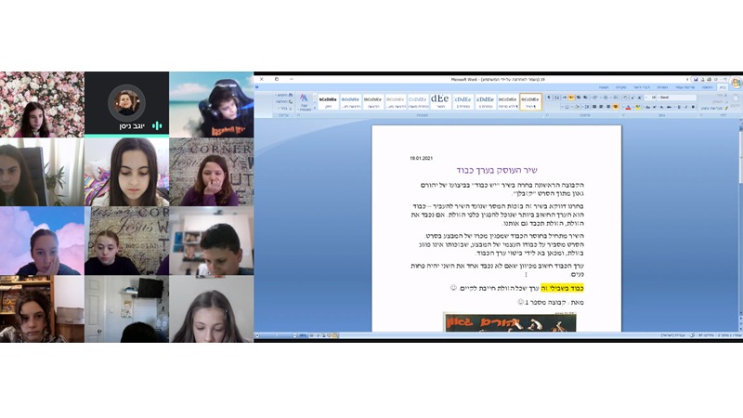Image resolution: width=743 pixels, height=418 pixels.
Task: Click the zoom in plus in the status bar
Action: point(257,335)
